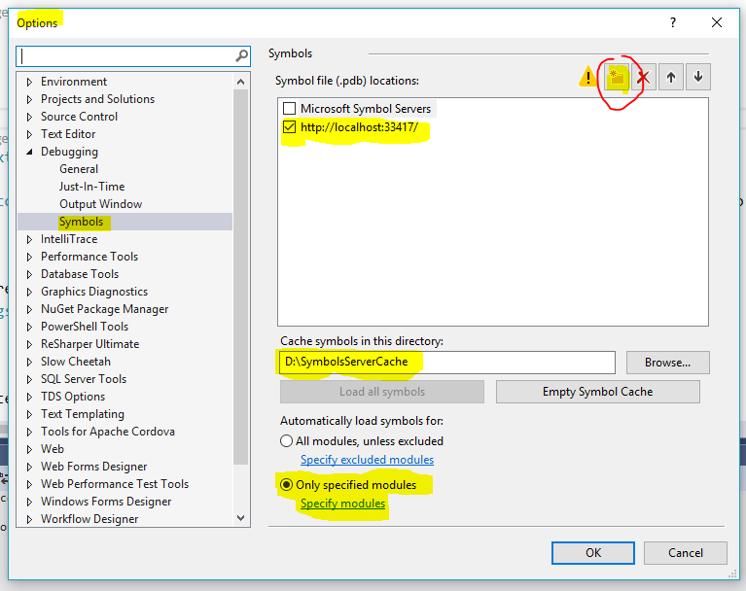Collapse the Debugging node
746x591 pixels.
point(29,152)
